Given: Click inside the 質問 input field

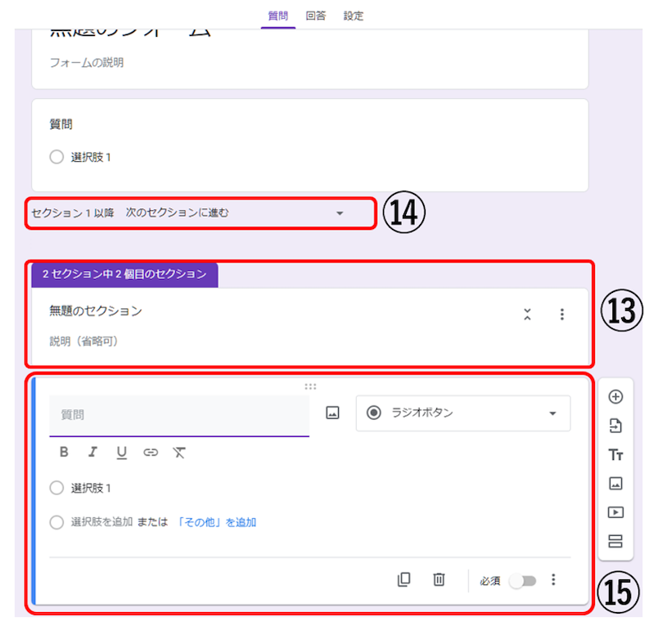Looking at the screenshot, I should (164, 413).
